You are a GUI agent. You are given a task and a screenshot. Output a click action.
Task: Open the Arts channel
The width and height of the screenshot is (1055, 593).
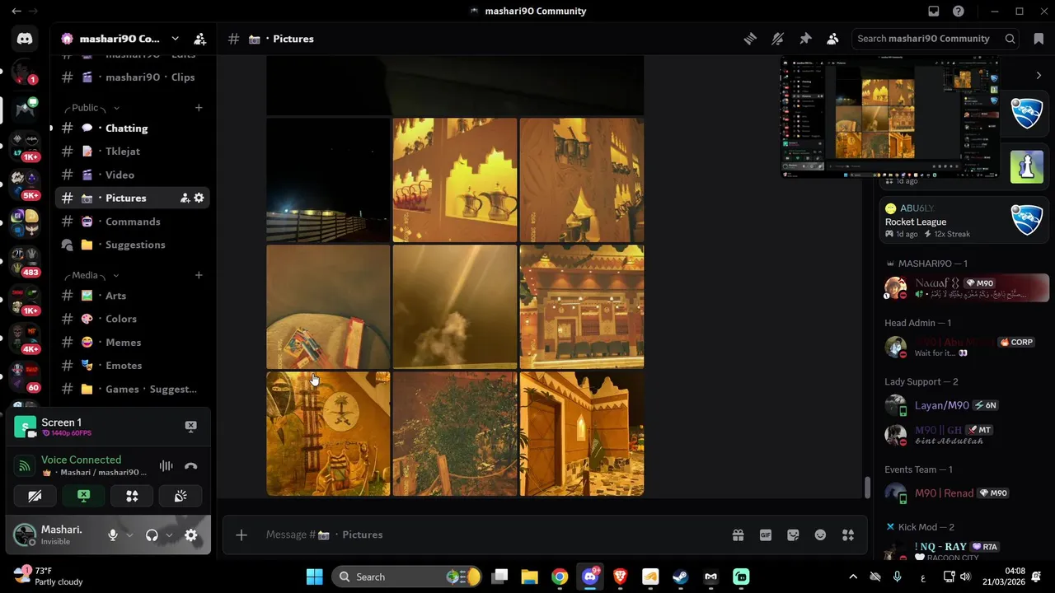132,296
